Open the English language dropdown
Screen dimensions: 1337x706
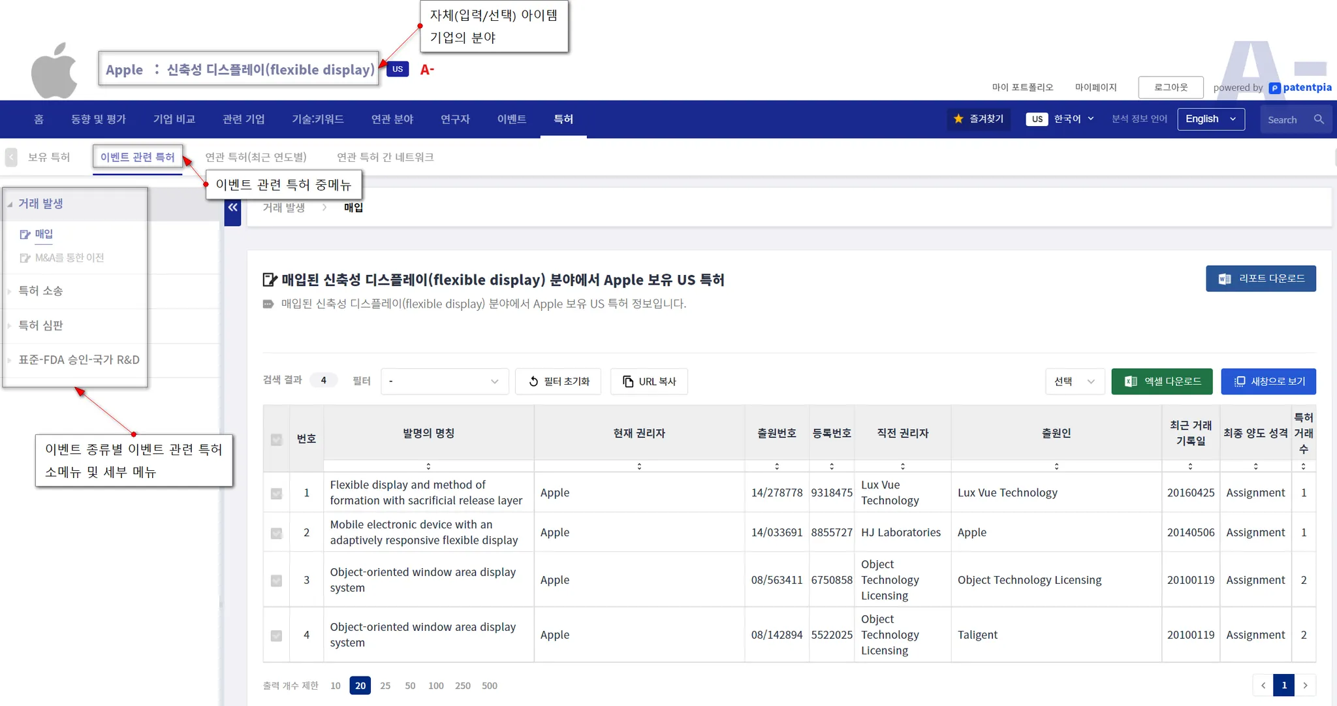coord(1210,119)
